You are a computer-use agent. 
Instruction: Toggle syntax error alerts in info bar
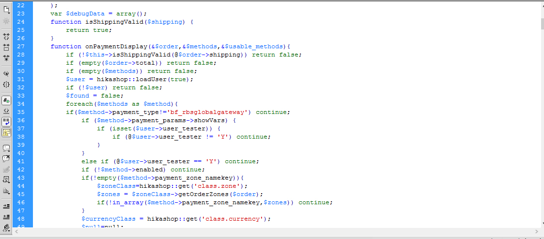coord(6,132)
